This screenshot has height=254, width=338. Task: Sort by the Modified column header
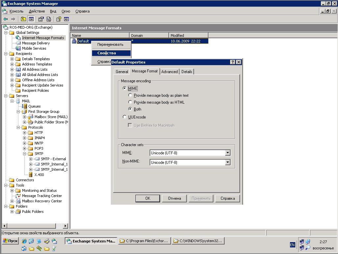[x=188, y=35]
